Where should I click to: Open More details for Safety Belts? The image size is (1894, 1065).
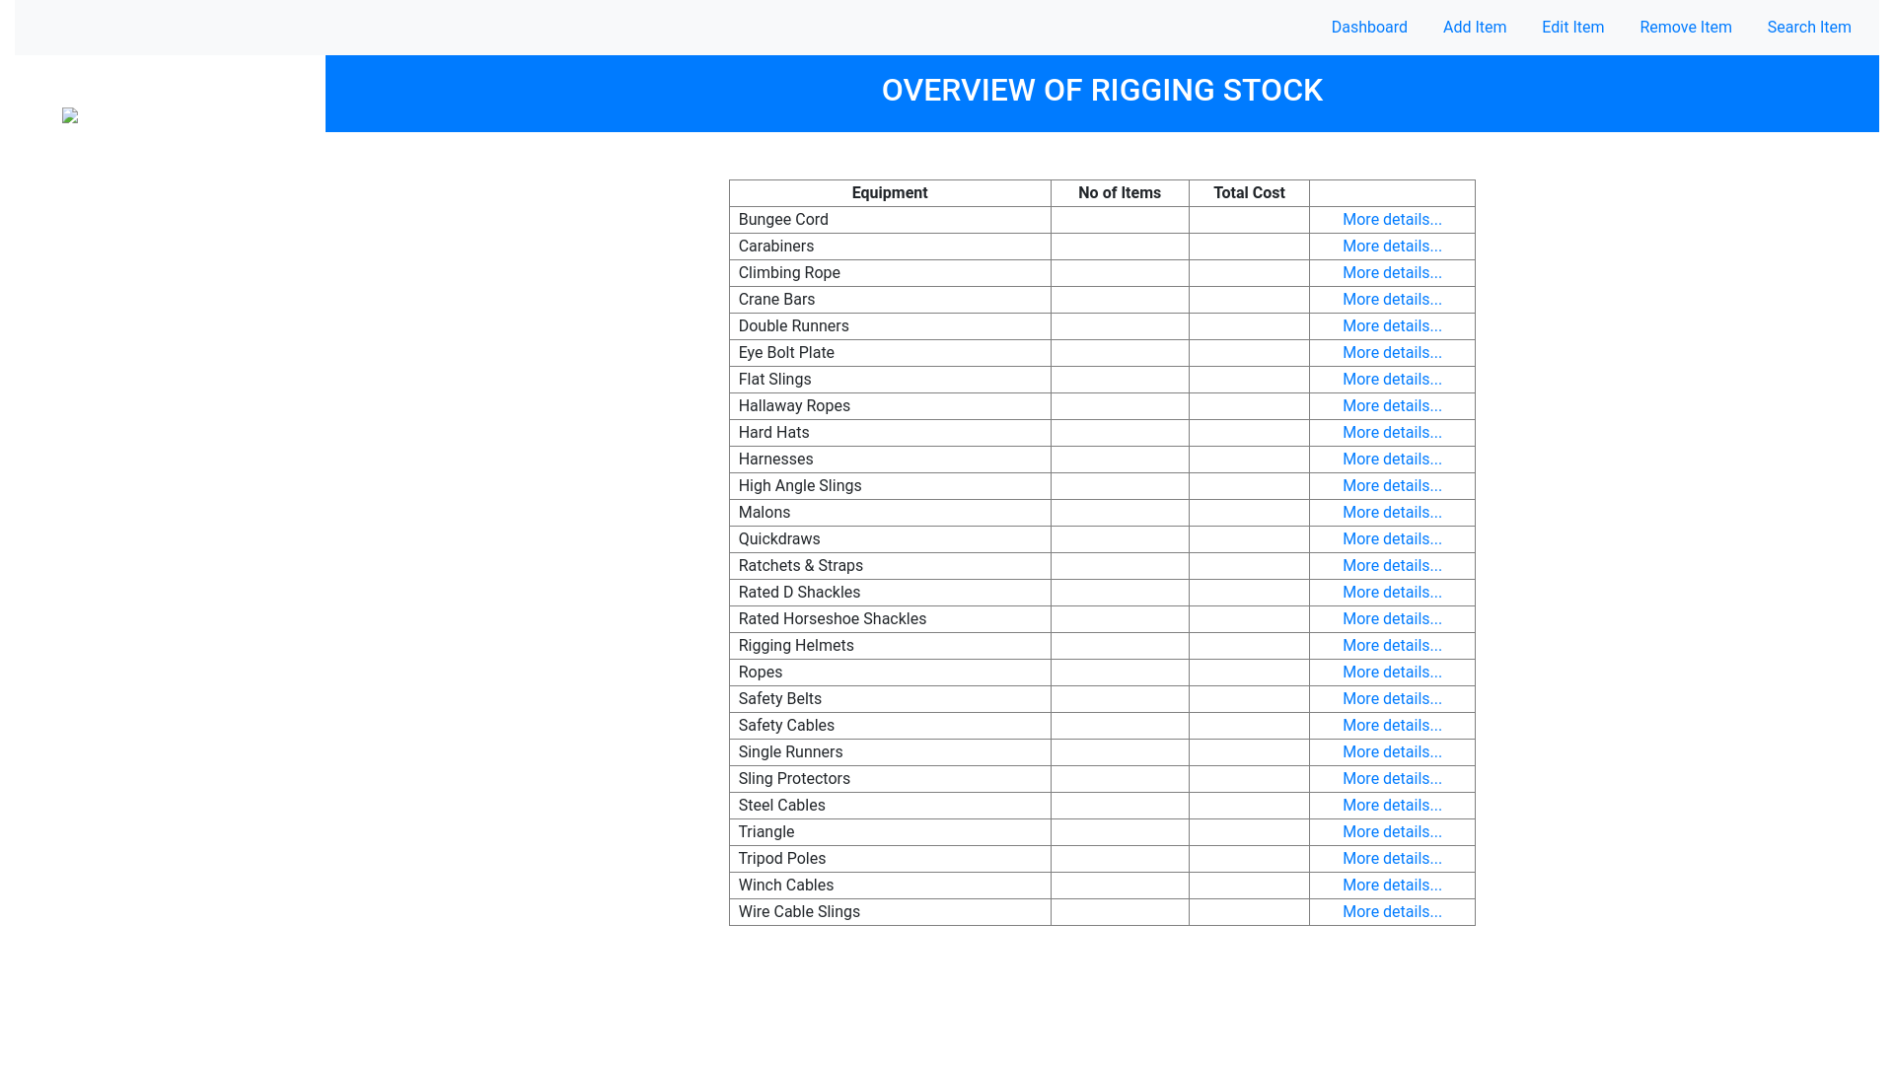pyautogui.click(x=1392, y=699)
